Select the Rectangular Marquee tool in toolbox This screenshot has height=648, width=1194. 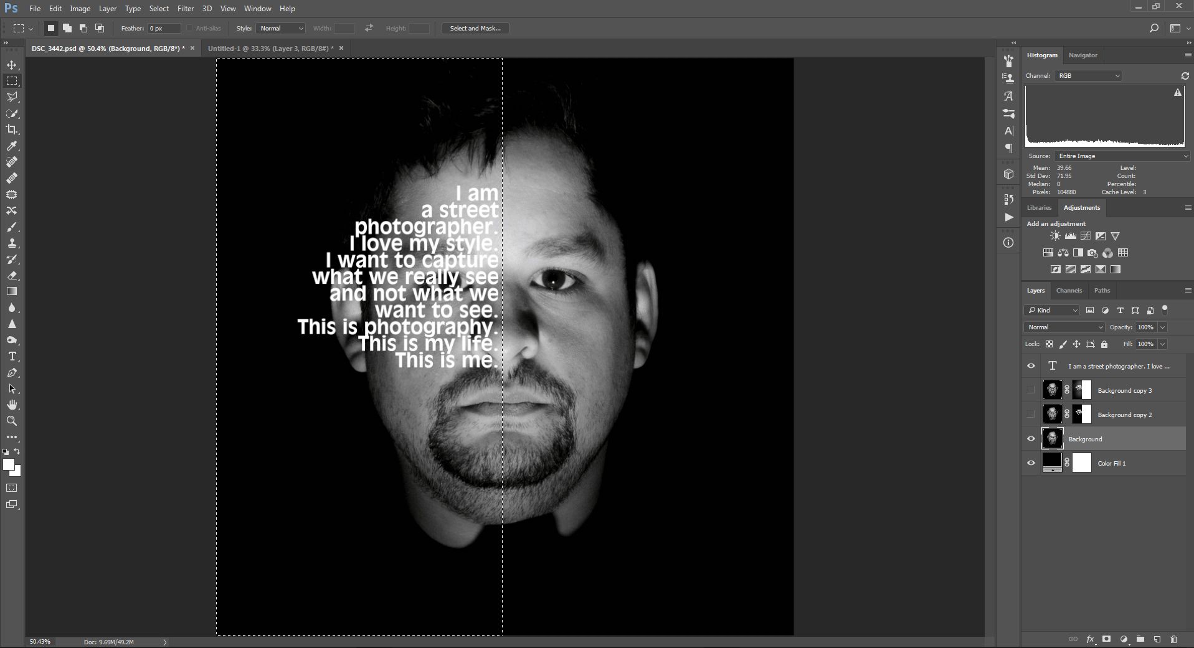point(12,81)
